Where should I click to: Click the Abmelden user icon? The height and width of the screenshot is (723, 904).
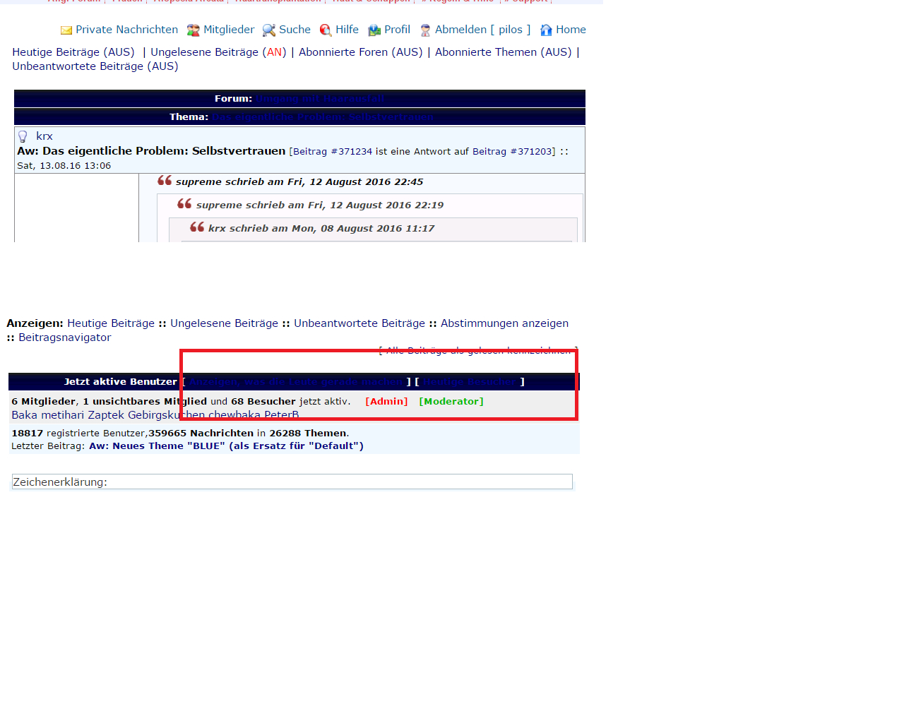pos(425,30)
